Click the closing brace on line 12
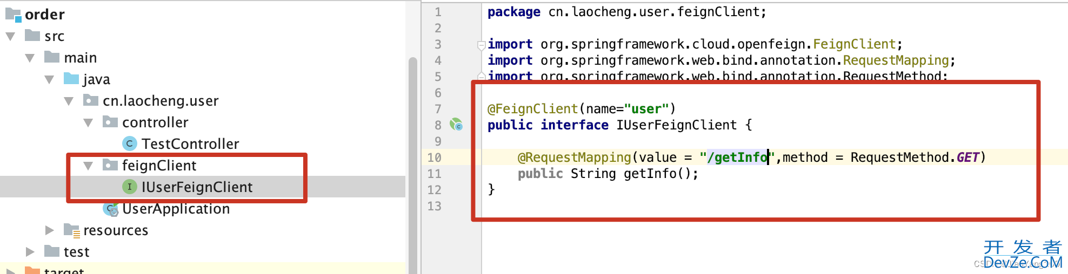 tap(491, 189)
